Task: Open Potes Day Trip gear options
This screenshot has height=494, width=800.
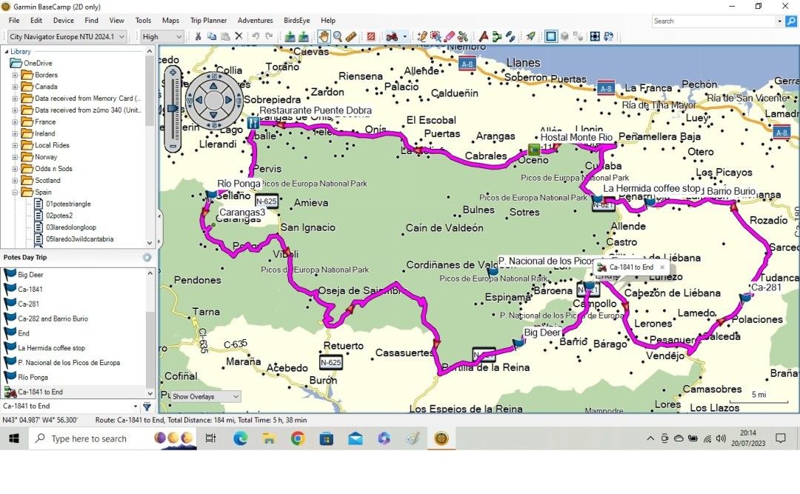Action: pos(147,257)
